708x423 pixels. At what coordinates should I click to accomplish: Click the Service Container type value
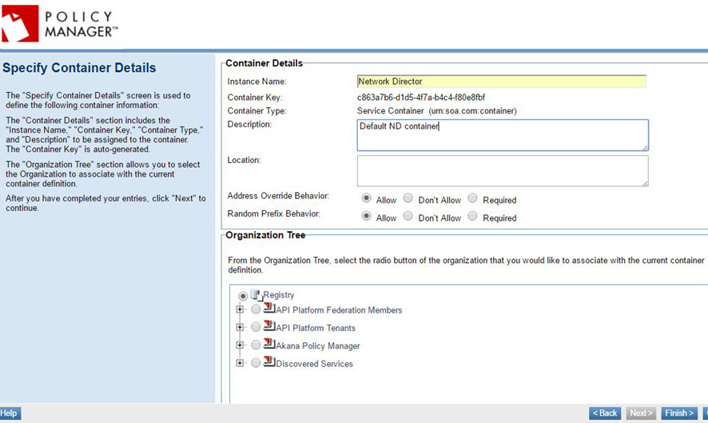(436, 110)
